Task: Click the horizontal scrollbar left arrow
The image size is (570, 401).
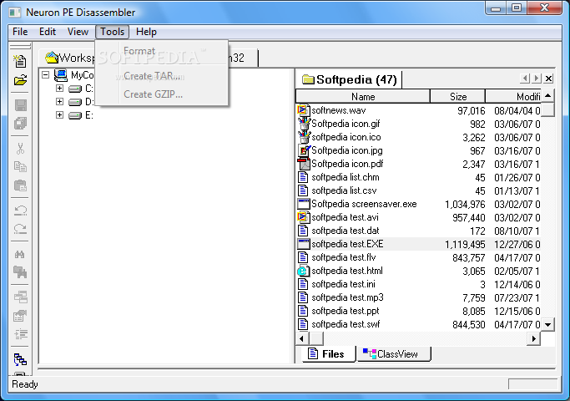Action: (x=302, y=338)
